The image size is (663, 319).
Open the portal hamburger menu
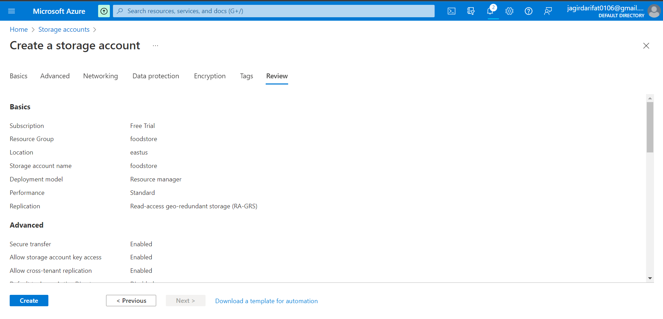(x=12, y=11)
